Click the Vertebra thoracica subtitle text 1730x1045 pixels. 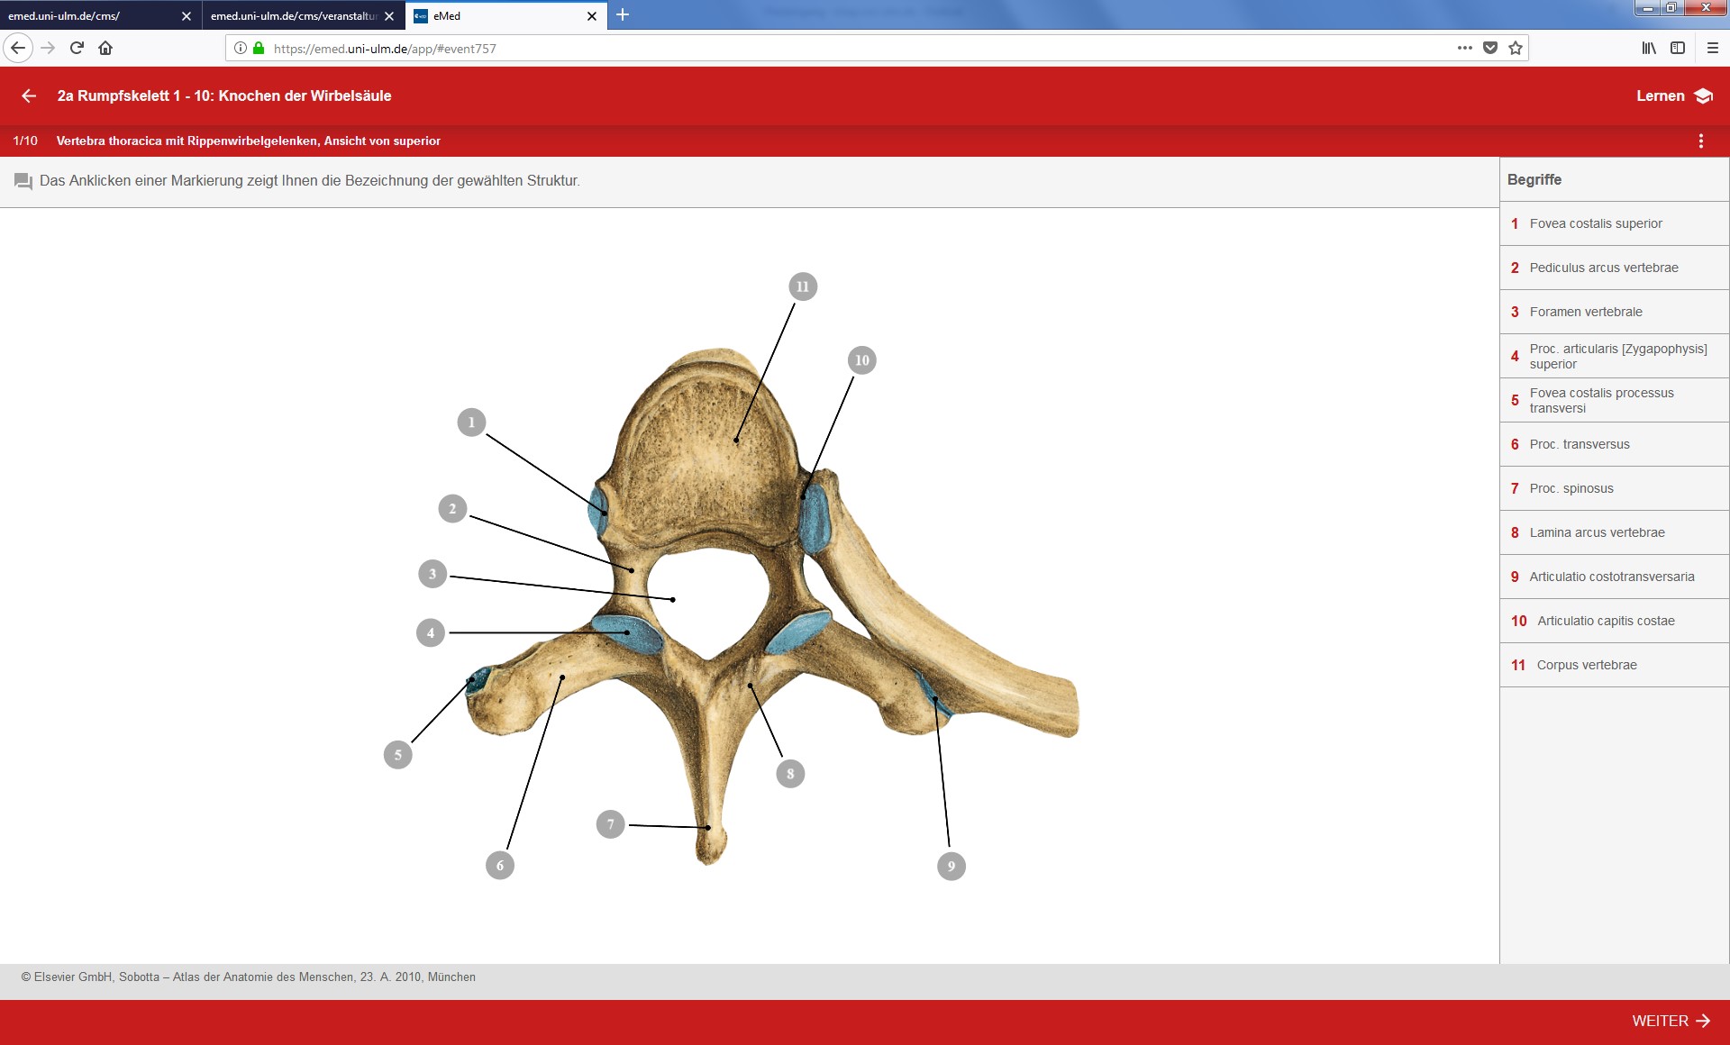[249, 141]
